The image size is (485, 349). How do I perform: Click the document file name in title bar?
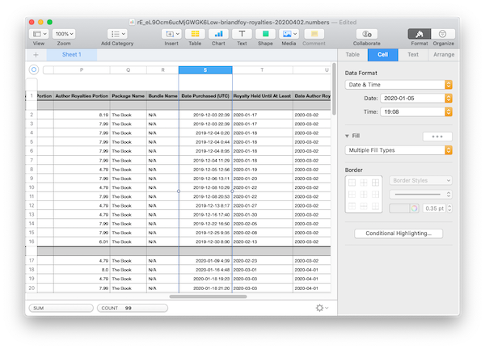point(233,23)
